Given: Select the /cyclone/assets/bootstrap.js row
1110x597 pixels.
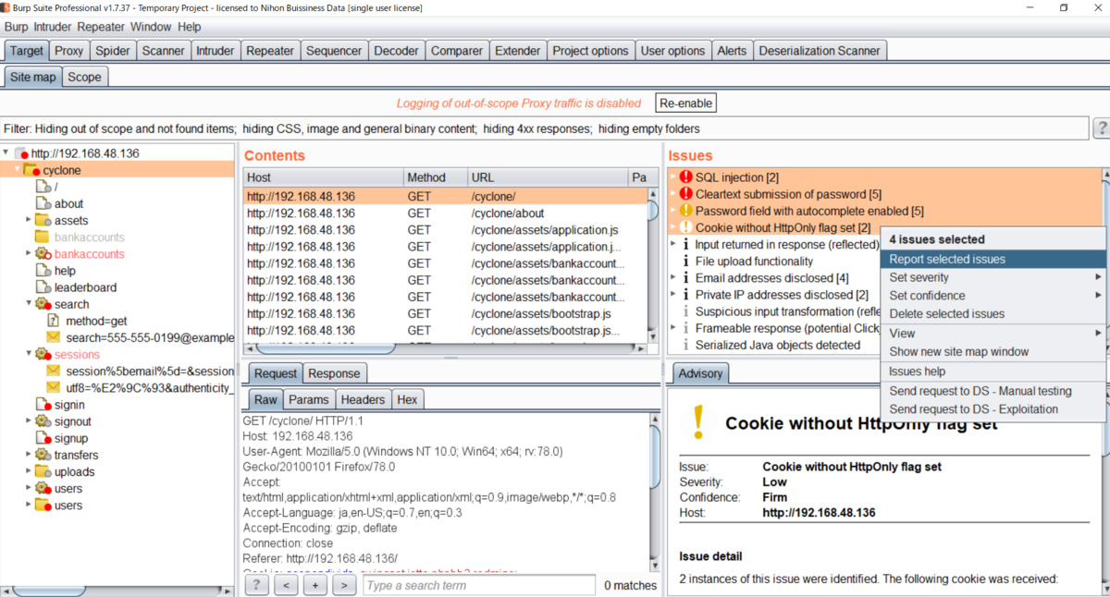Looking at the screenshot, I should click(445, 313).
